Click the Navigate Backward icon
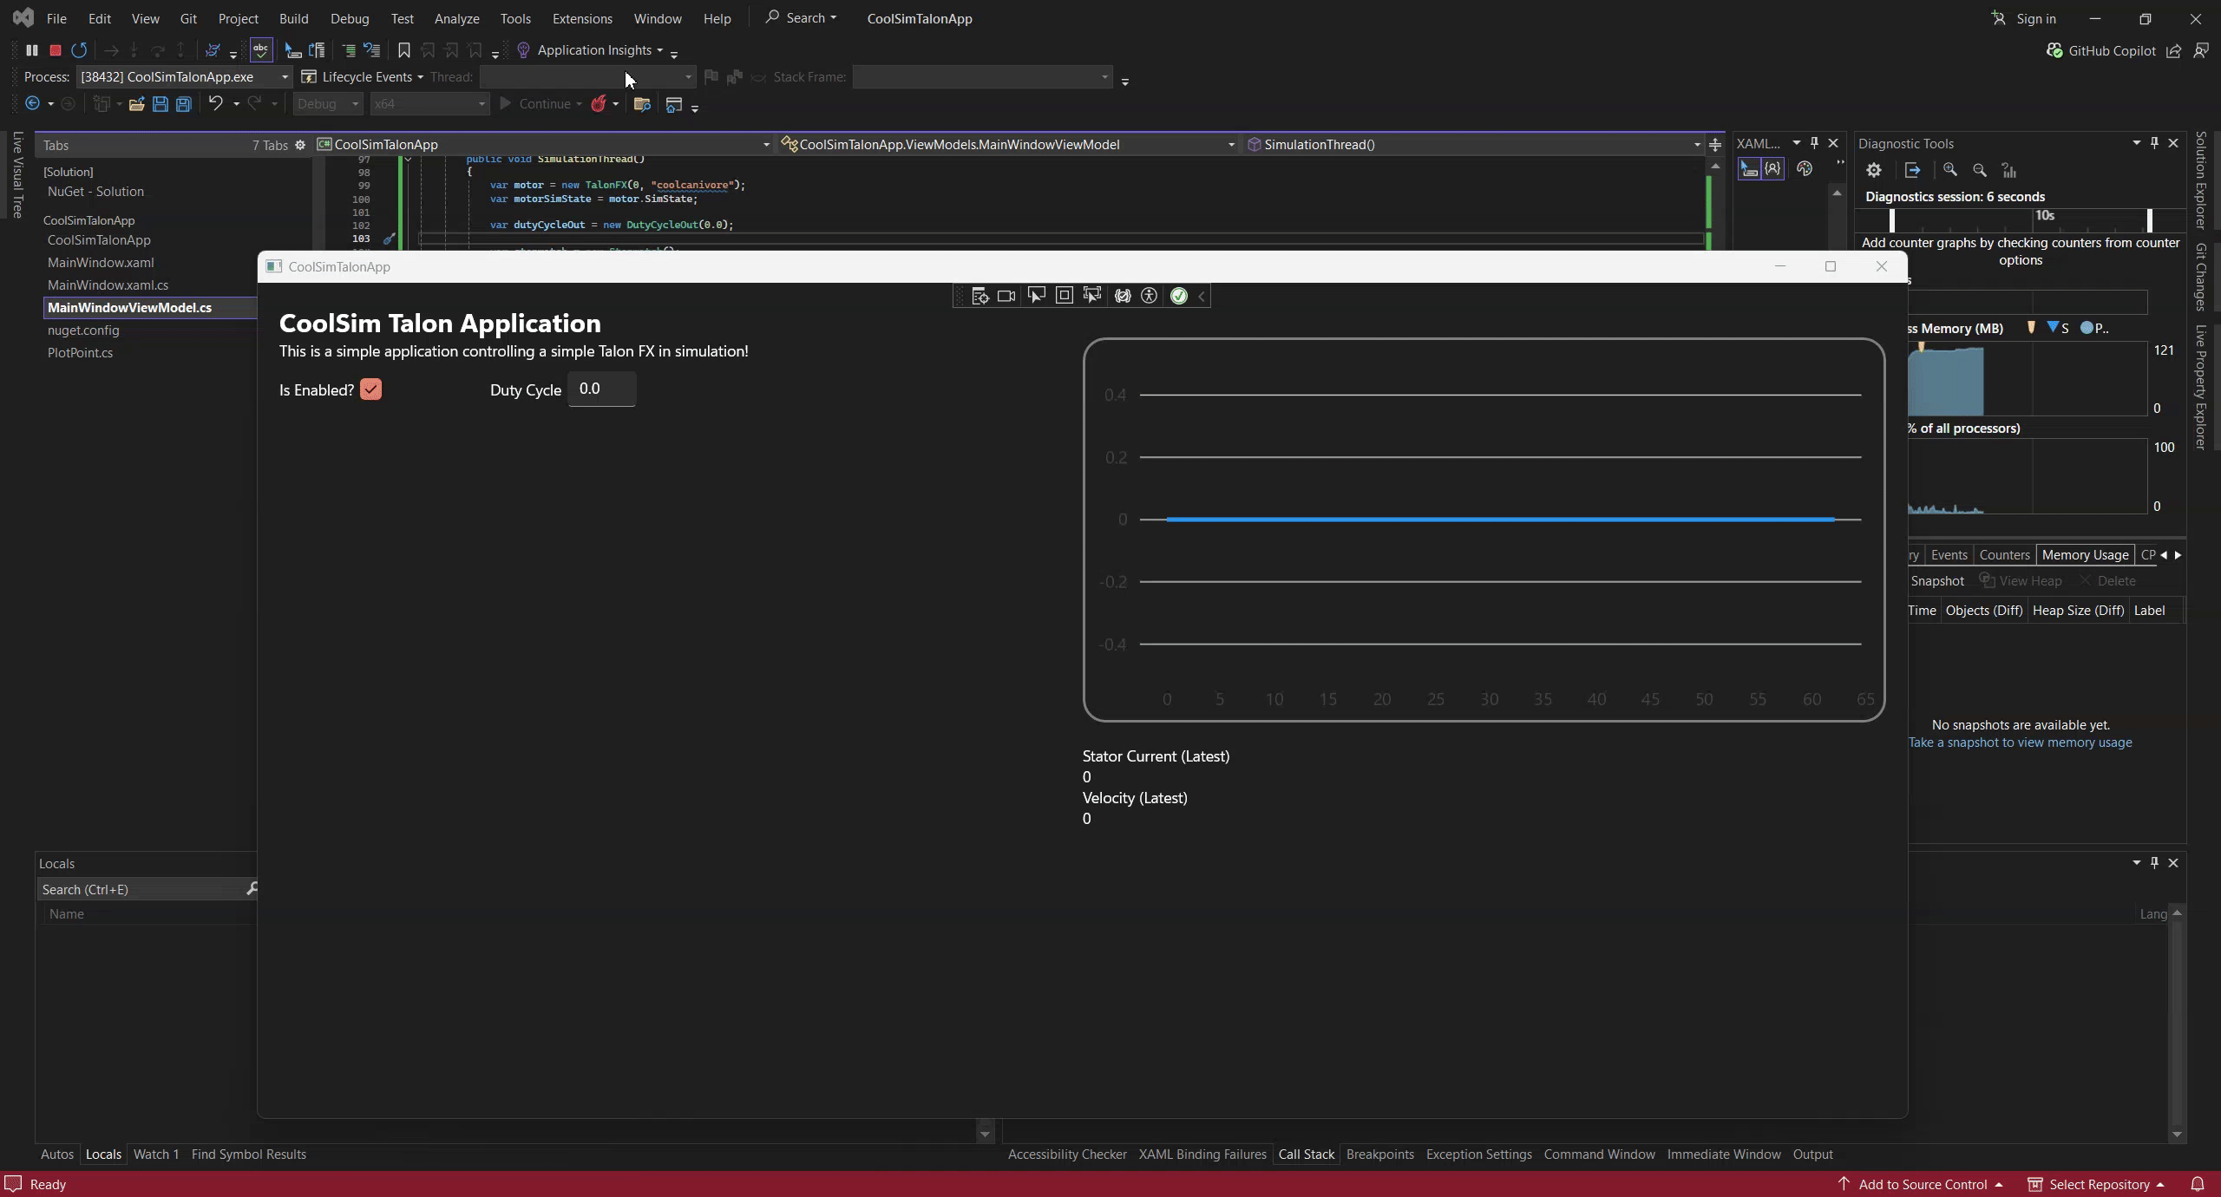Viewport: 2221px width, 1197px height. pyautogui.click(x=32, y=103)
